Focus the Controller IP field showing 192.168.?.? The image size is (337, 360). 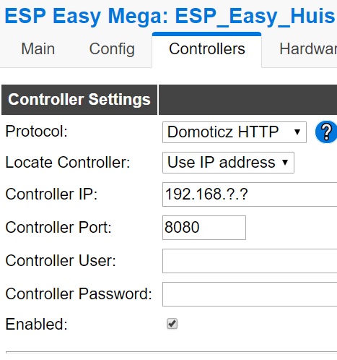pos(250,194)
